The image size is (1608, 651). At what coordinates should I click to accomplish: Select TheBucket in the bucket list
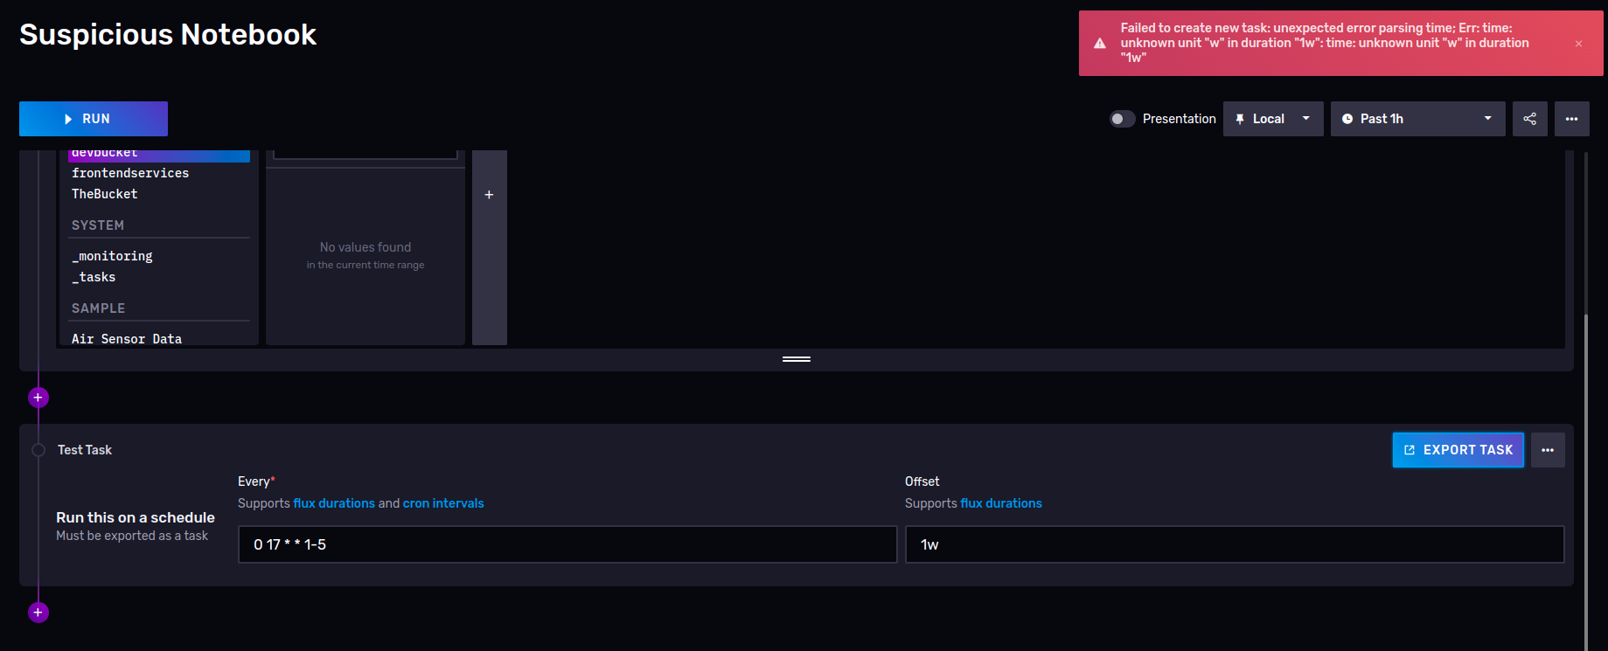(105, 194)
